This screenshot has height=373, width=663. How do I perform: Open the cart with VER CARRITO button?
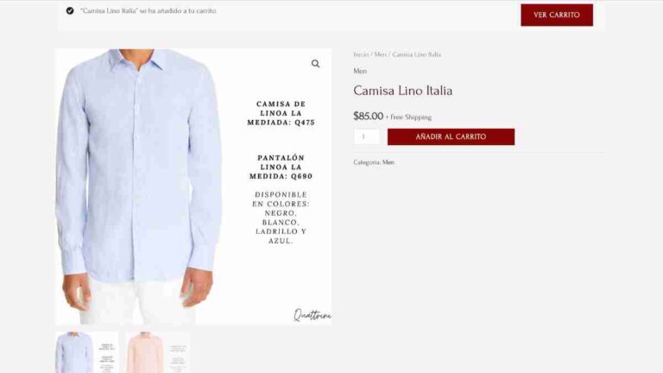point(557,15)
